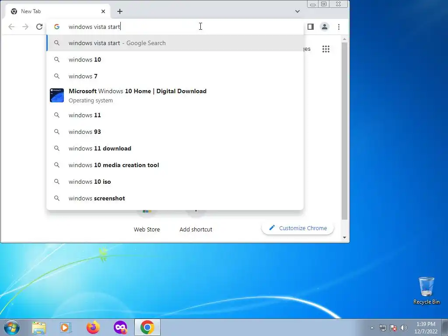448x336 pixels.
Task: Click the back navigation arrow
Action: click(11, 27)
